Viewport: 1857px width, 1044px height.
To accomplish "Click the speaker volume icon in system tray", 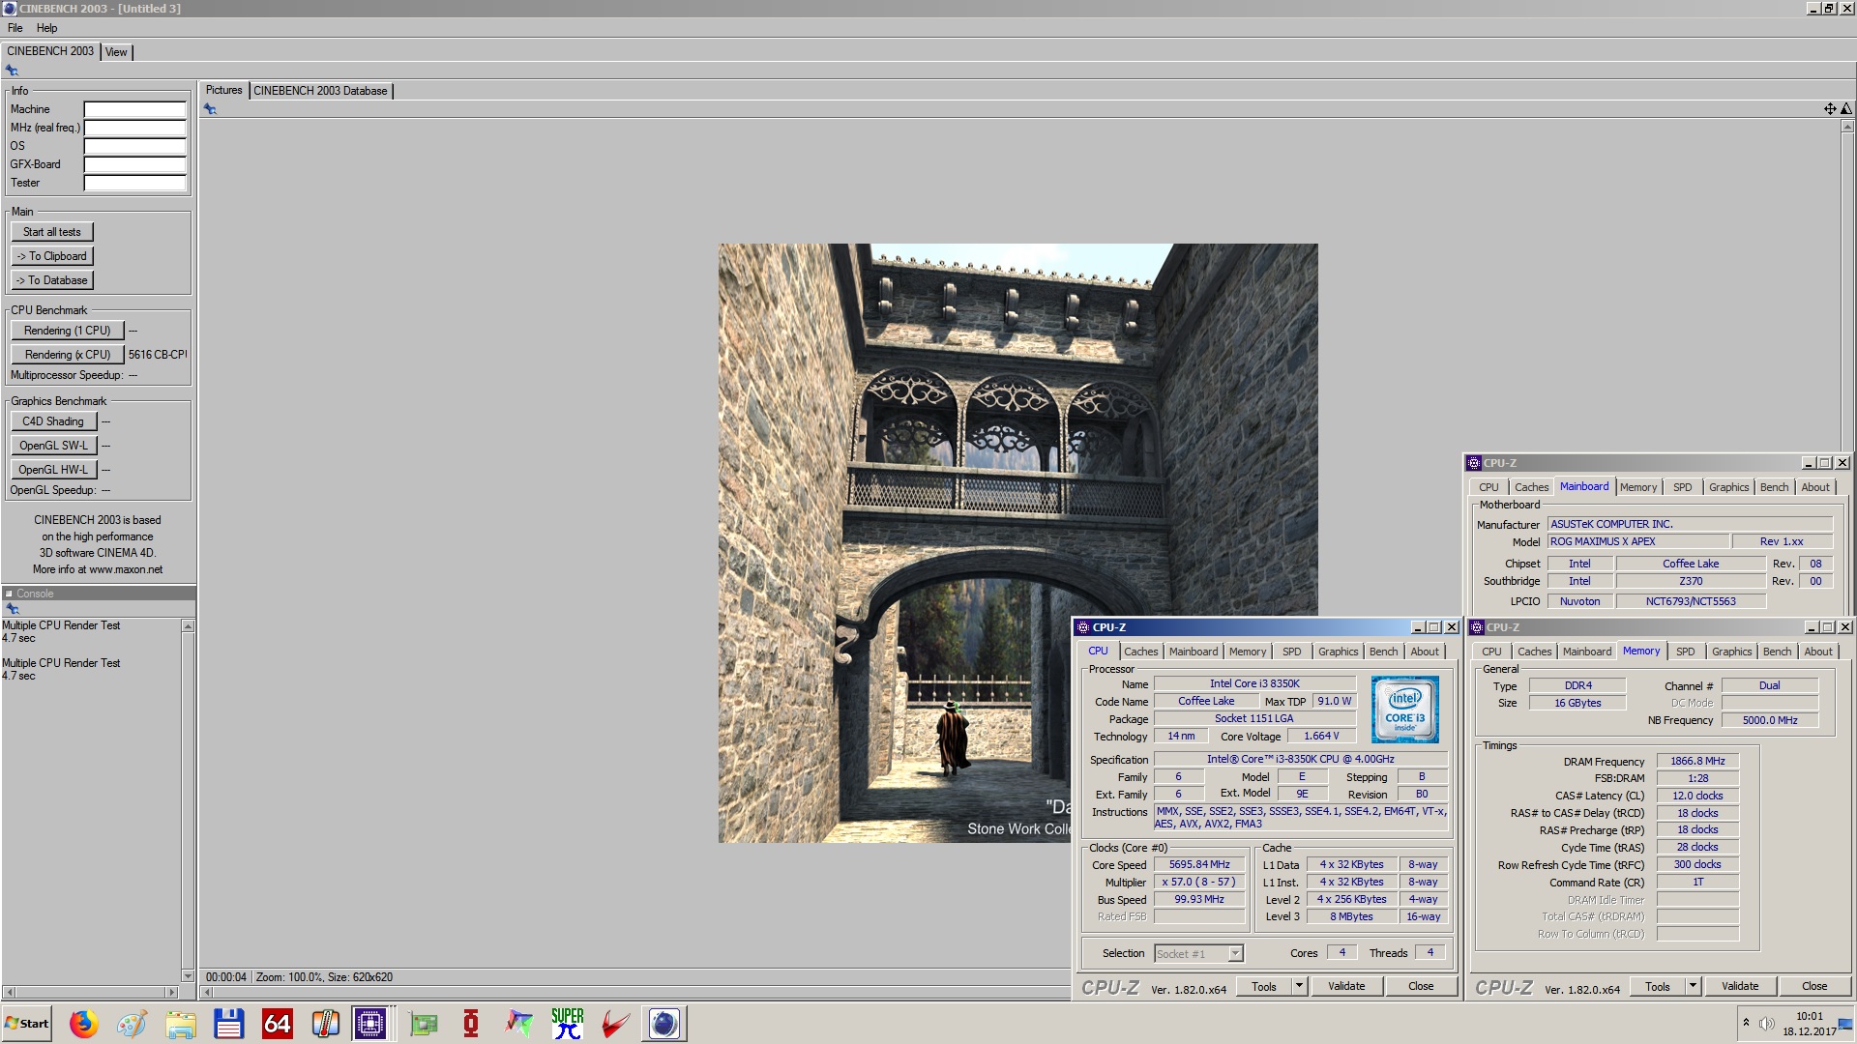I will tap(1766, 1024).
